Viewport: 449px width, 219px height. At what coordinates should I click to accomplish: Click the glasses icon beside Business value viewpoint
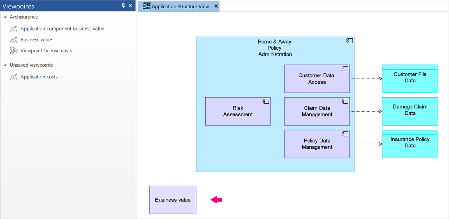pos(14,40)
